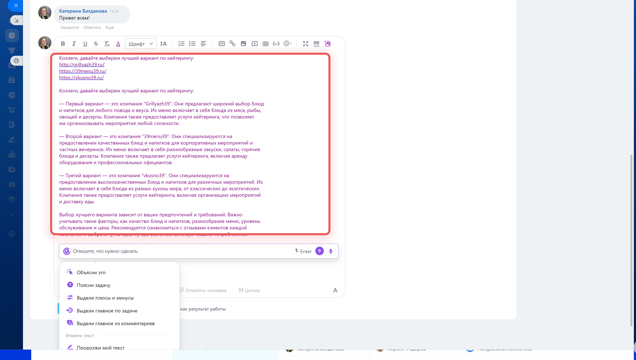
Task: Switch editor to BB code mode
Action: (x=316, y=44)
